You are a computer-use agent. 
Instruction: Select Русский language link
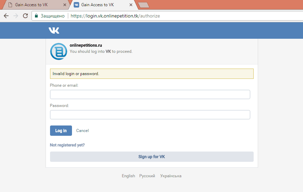click(x=147, y=176)
